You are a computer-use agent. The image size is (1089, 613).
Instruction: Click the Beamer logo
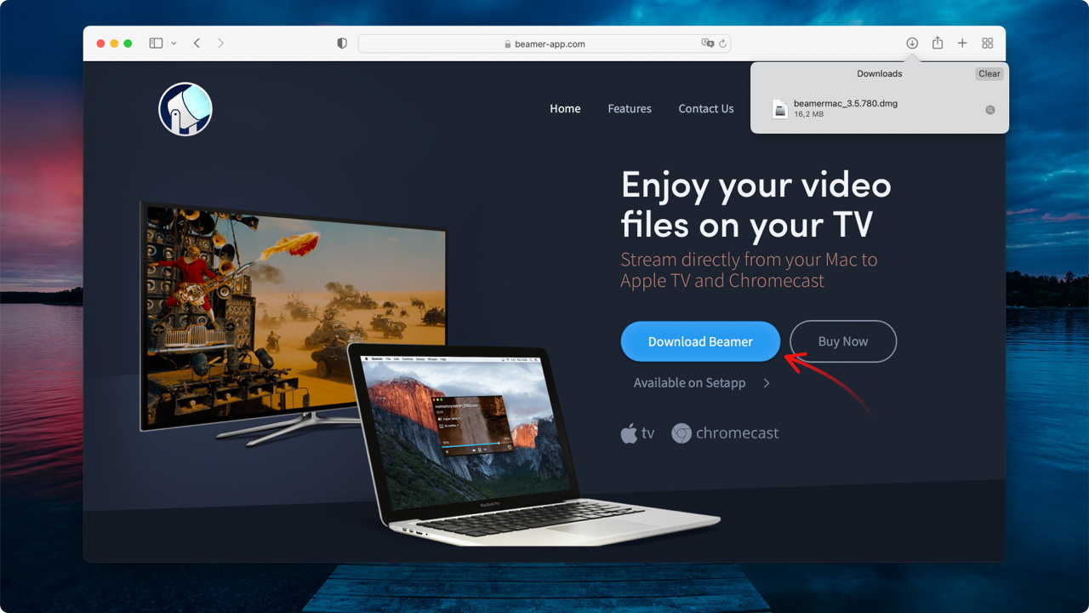pos(185,109)
